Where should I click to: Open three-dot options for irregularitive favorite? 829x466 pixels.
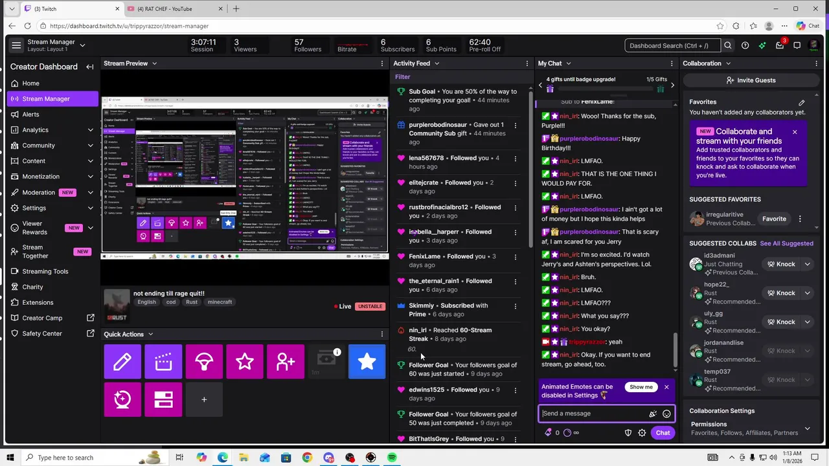tap(800, 219)
